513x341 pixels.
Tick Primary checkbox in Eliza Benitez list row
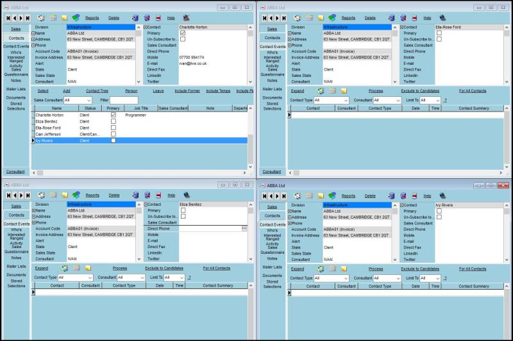(114, 121)
